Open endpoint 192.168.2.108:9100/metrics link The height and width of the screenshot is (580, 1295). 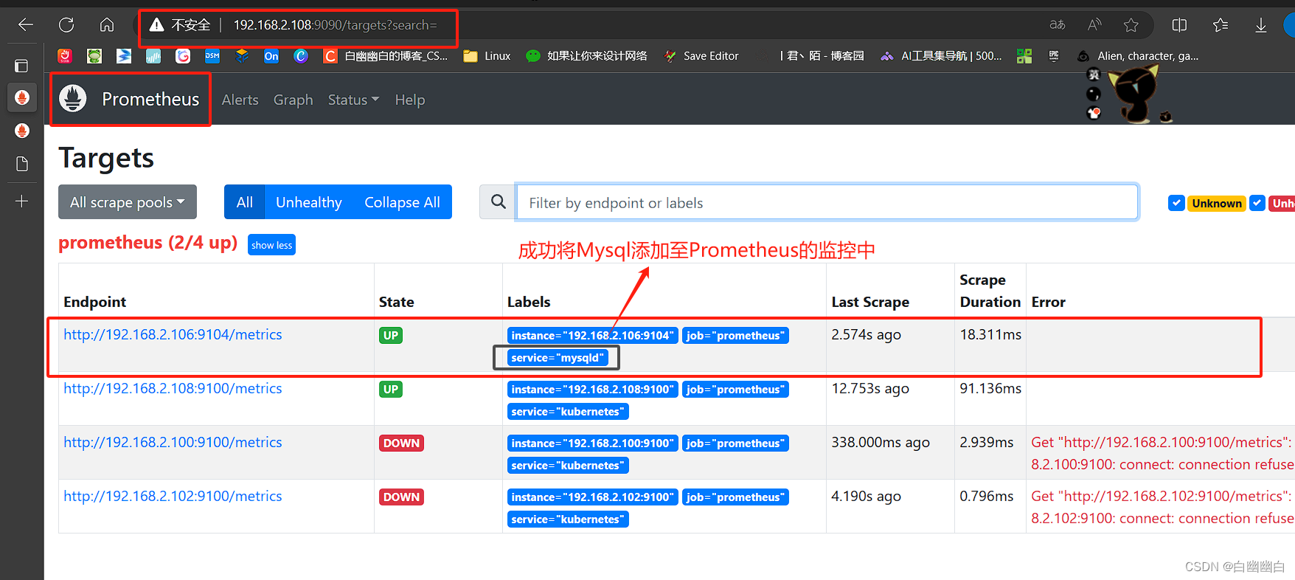tap(173, 388)
